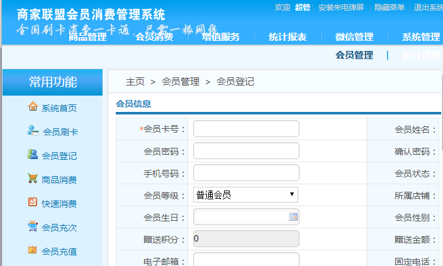Click the 会员密码 input box
This screenshot has width=443, height=266.
(246, 151)
